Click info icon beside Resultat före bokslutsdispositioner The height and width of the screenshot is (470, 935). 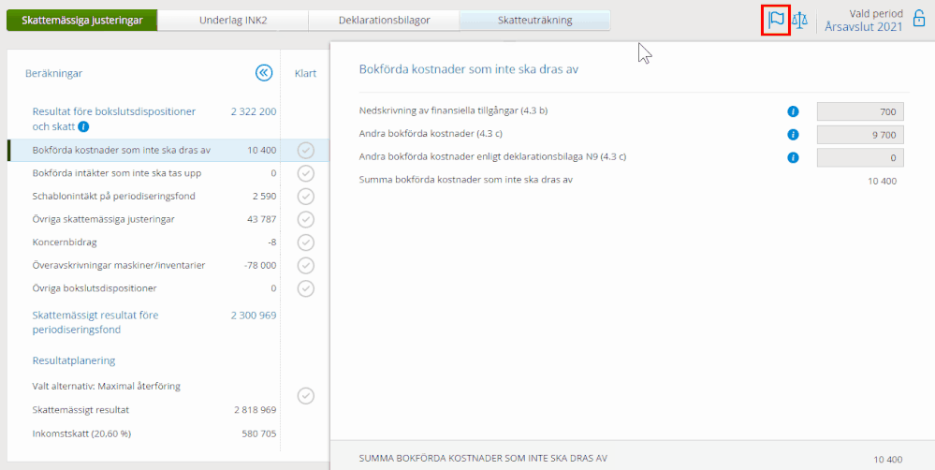(x=84, y=126)
